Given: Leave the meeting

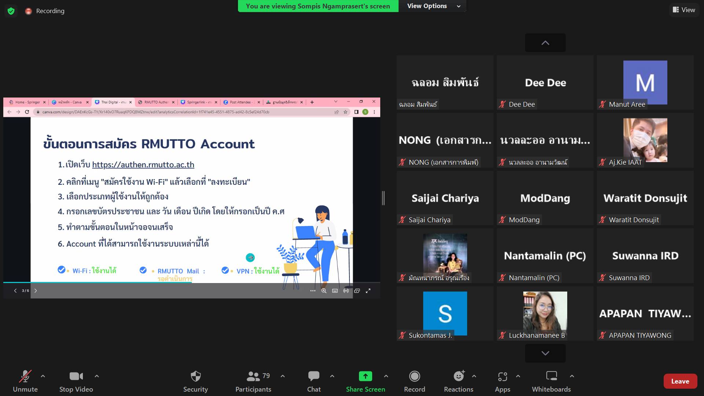Looking at the screenshot, I should point(680,381).
